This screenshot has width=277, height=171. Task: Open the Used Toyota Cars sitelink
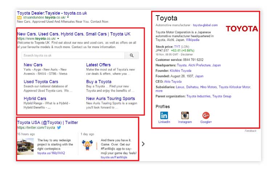pos(41,82)
